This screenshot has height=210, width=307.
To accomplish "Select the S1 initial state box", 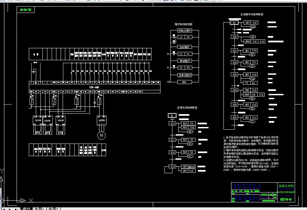I will pos(172,115).
